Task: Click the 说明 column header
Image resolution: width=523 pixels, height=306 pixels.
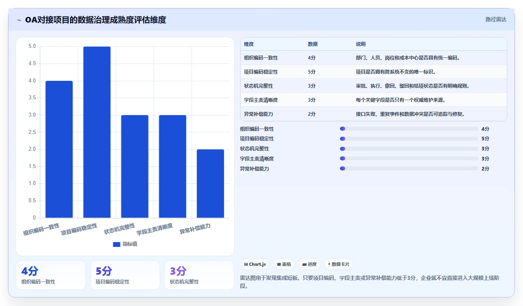Action: pos(361,44)
